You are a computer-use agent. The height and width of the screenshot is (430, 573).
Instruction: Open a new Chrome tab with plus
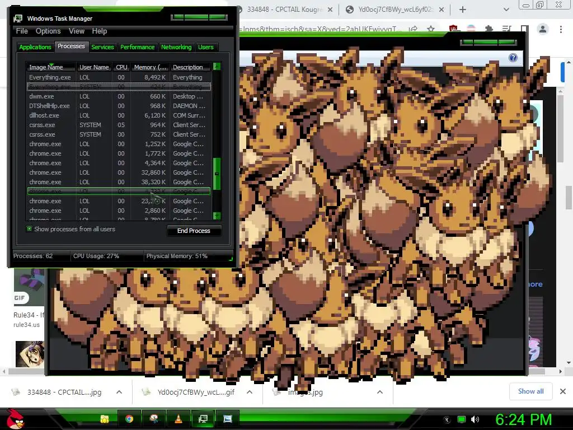463,10
